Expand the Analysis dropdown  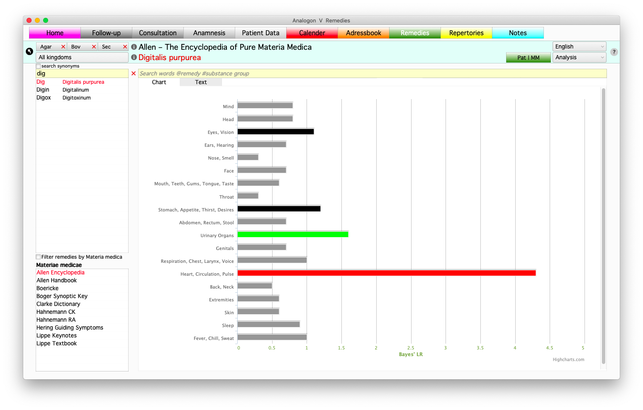tap(579, 58)
